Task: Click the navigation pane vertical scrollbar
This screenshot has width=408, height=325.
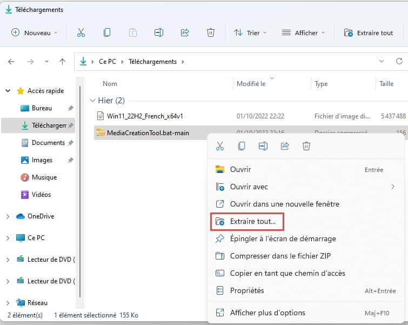Action: pos(80,191)
